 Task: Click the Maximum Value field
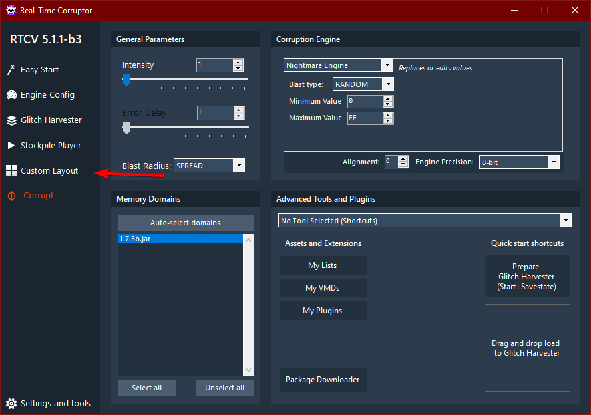point(365,118)
